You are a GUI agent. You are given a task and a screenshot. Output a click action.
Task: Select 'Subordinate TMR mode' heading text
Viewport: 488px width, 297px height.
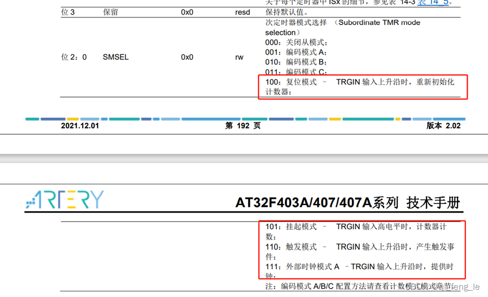[379, 23]
